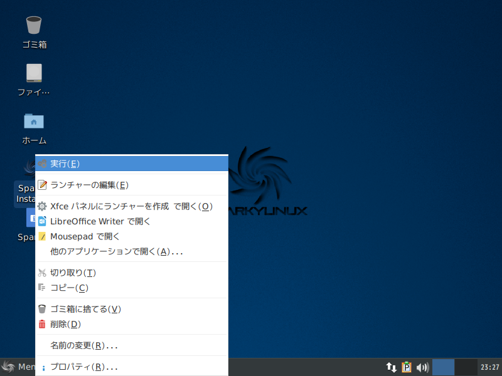The height and width of the screenshot is (376, 502).
Task: Open the network connection tray icon
Action: (391, 367)
